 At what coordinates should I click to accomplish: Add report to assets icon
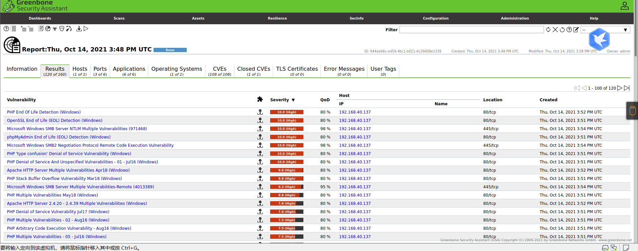pyautogui.click(x=24, y=29)
